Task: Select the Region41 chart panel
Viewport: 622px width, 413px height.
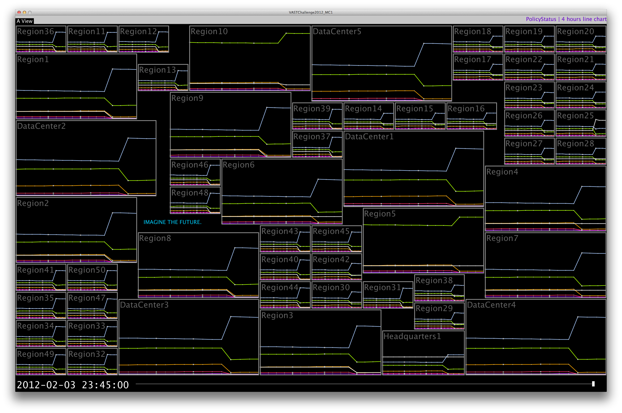Action: click(x=41, y=278)
